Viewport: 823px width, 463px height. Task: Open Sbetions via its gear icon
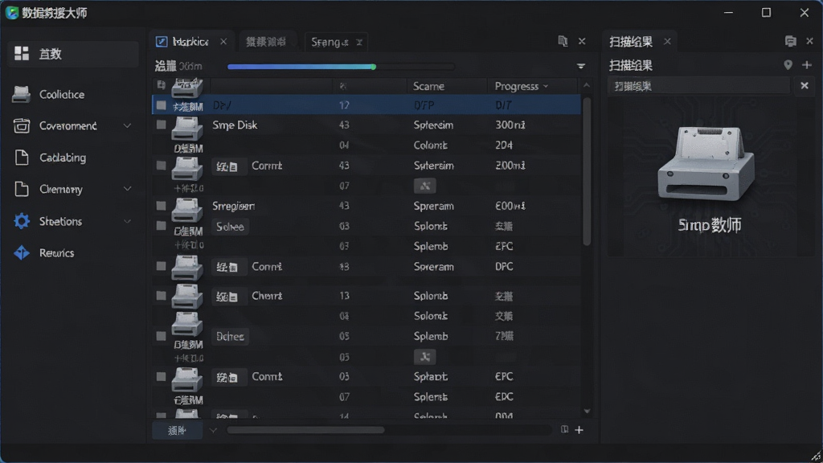[x=22, y=221]
